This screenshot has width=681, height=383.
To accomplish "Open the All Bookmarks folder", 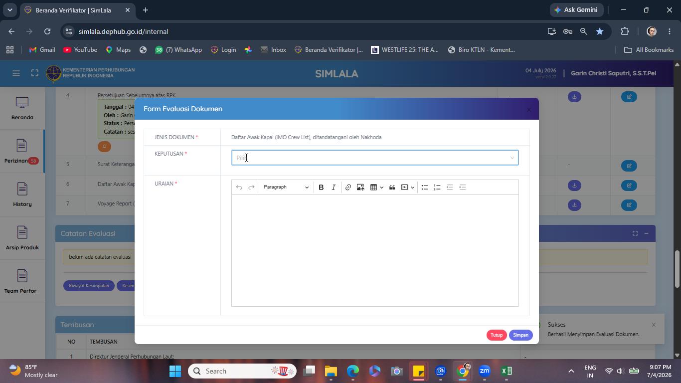I will [649, 50].
